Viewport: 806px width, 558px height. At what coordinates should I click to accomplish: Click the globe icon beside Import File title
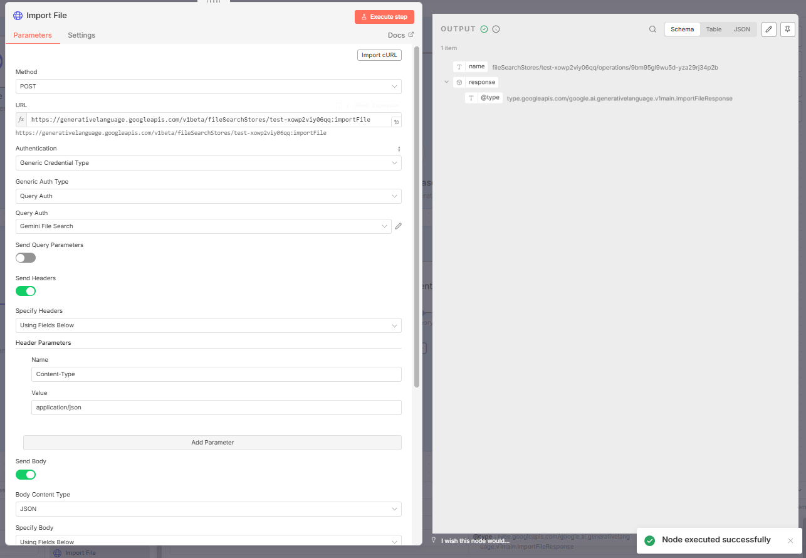(18, 16)
